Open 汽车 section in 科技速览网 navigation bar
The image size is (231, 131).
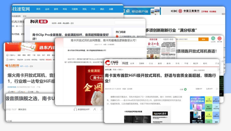pos(93,9)
